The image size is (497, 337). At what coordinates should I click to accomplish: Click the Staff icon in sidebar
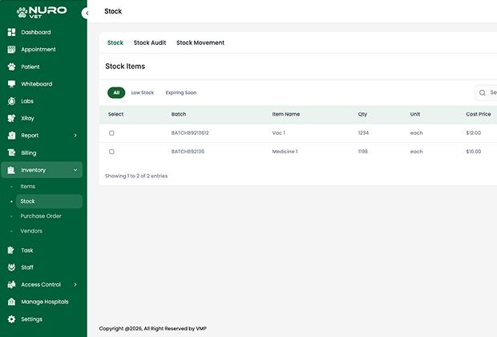point(11,267)
